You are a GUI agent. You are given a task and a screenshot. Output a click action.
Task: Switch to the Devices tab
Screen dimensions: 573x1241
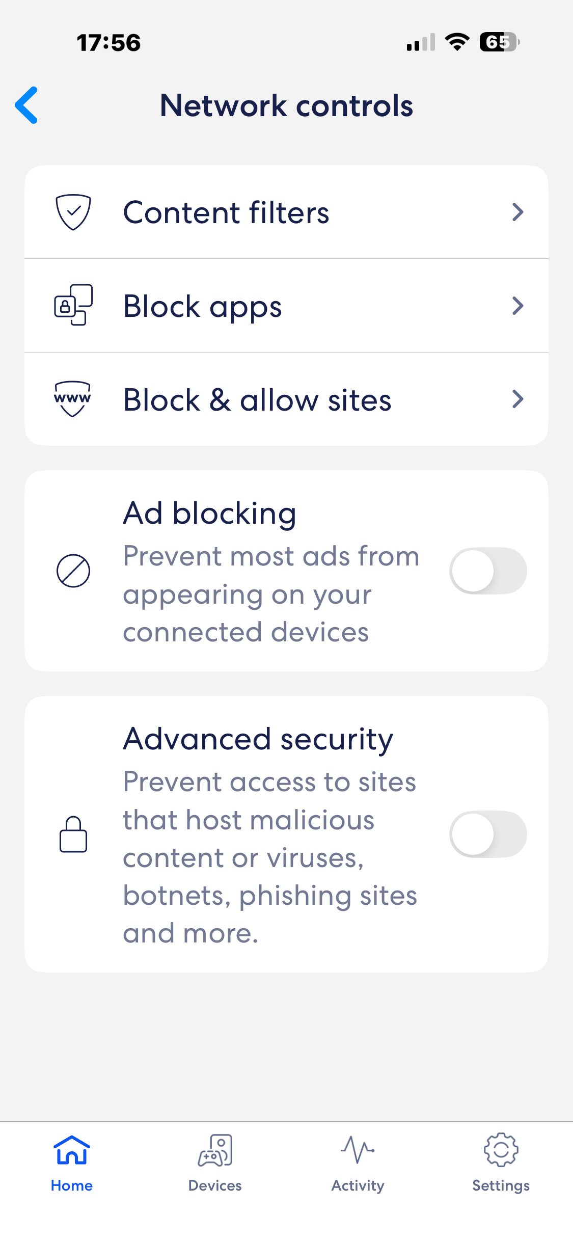pyautogui.click(x=215, y=1163)
